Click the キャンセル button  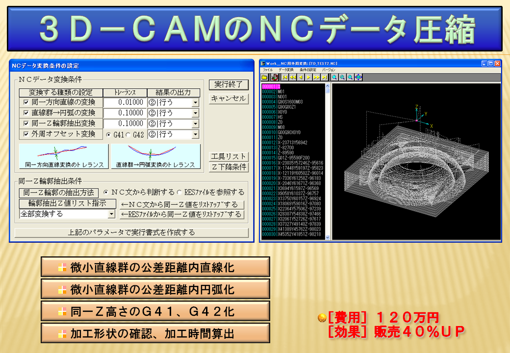[229, 99]
